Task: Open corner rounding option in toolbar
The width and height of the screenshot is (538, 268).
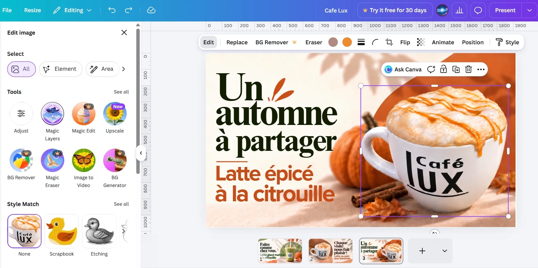Action: tap(375, 42)
